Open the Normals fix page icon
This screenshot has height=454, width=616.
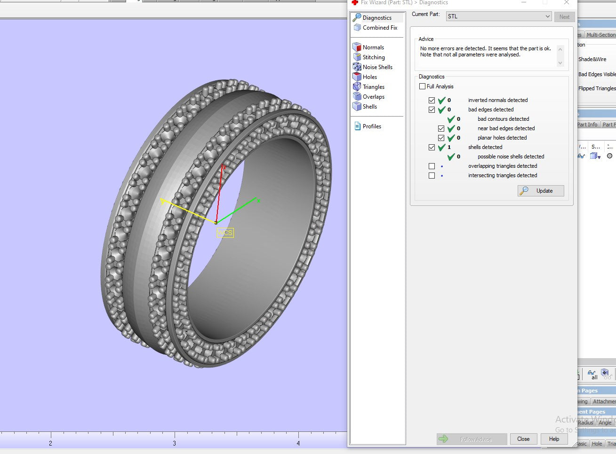pyautogui.click(x=357, y=47)
